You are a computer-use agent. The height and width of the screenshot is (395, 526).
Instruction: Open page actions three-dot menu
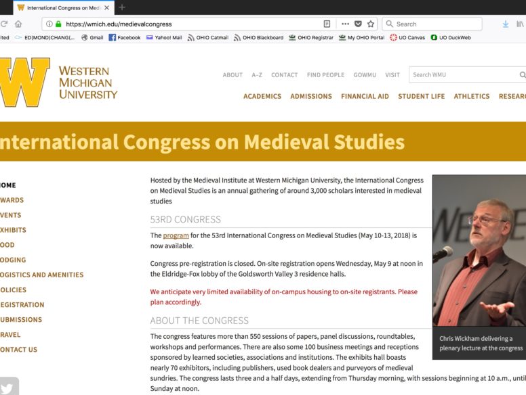[x=345, y=24]
